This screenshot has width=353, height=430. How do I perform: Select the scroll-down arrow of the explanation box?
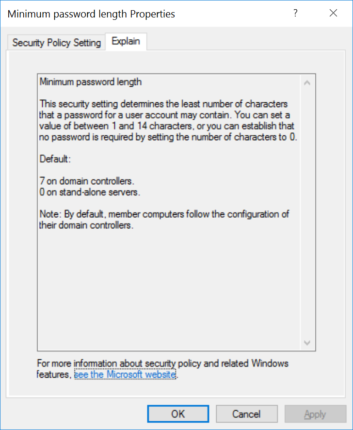tap(307, 343)
